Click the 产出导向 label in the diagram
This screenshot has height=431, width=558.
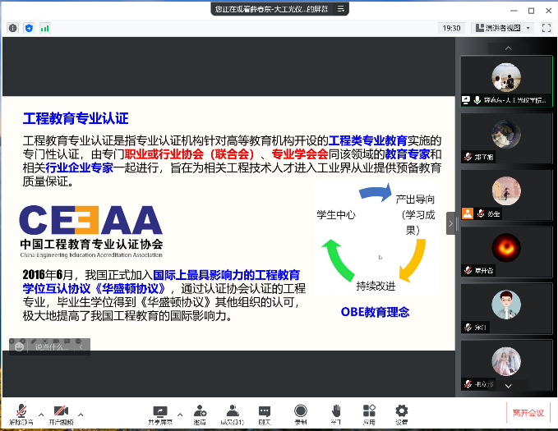(x=415, y=199)
